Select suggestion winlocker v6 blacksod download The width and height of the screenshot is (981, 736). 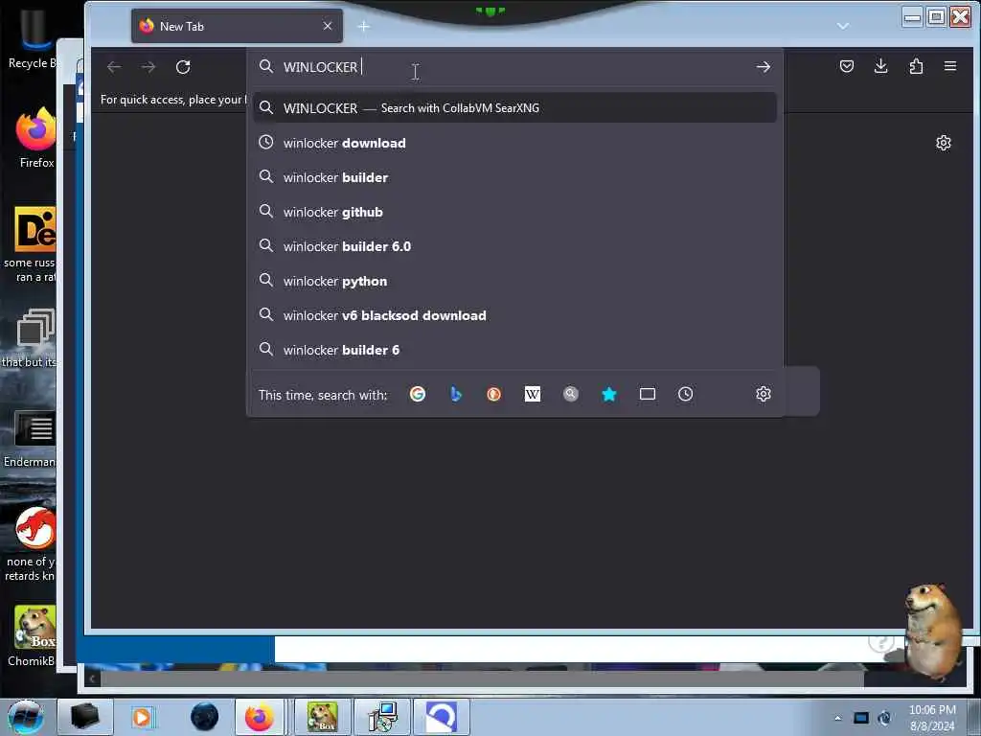(514, 315)
